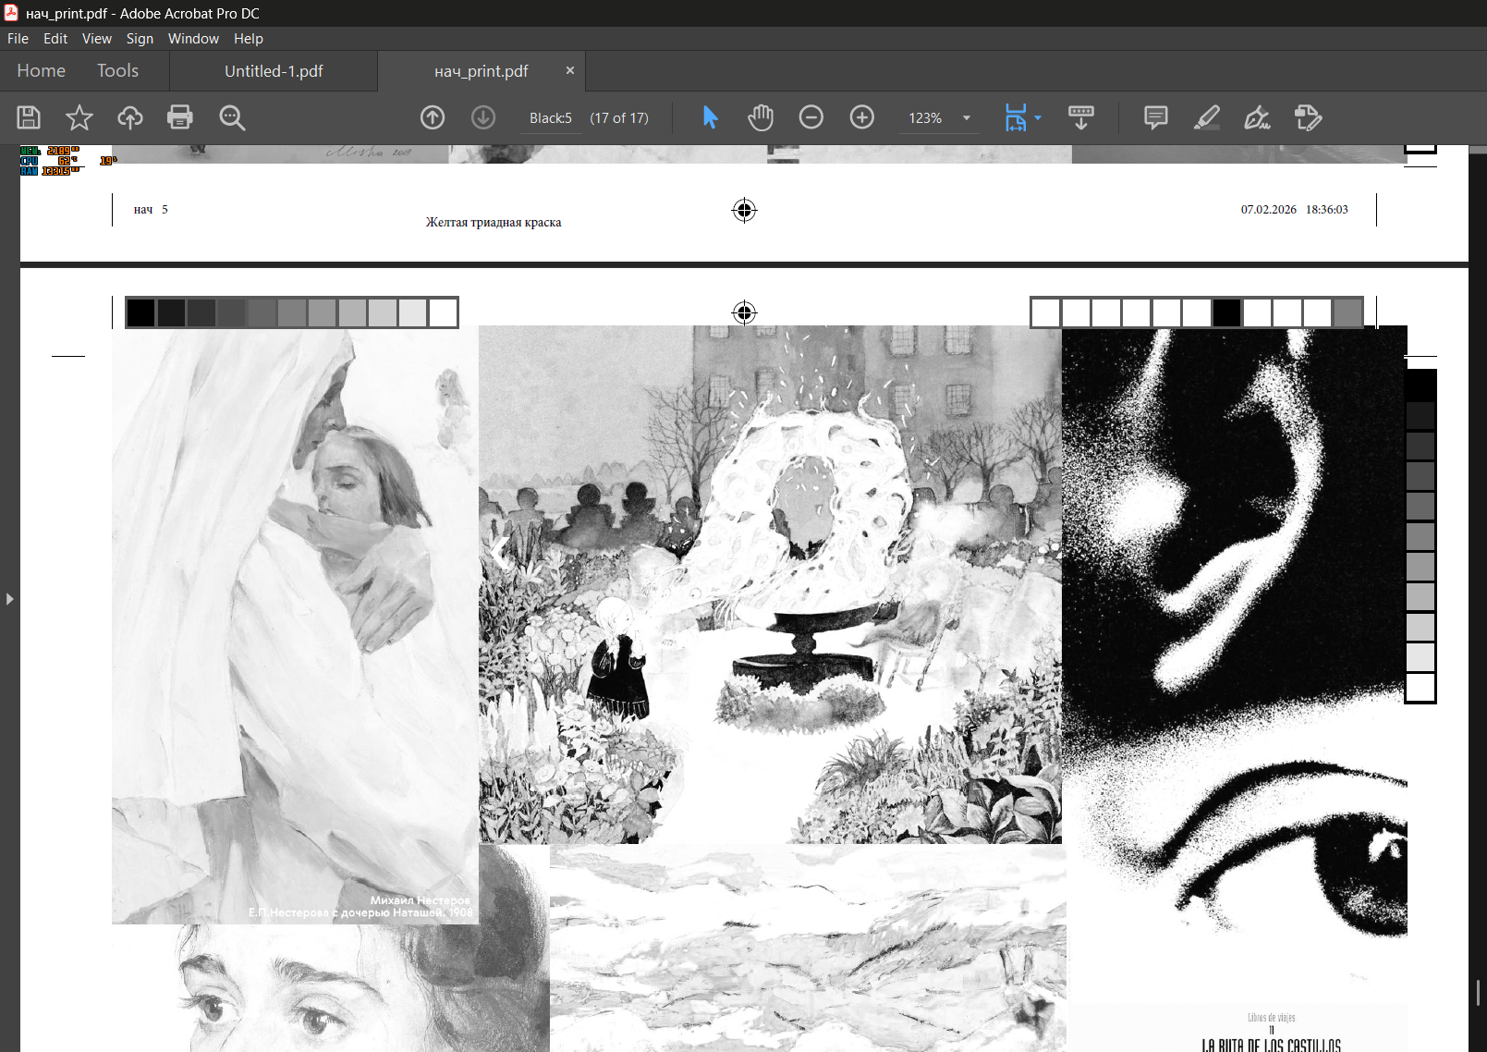
Task: Add a sticky note comment
Action: pos(1156,117)
